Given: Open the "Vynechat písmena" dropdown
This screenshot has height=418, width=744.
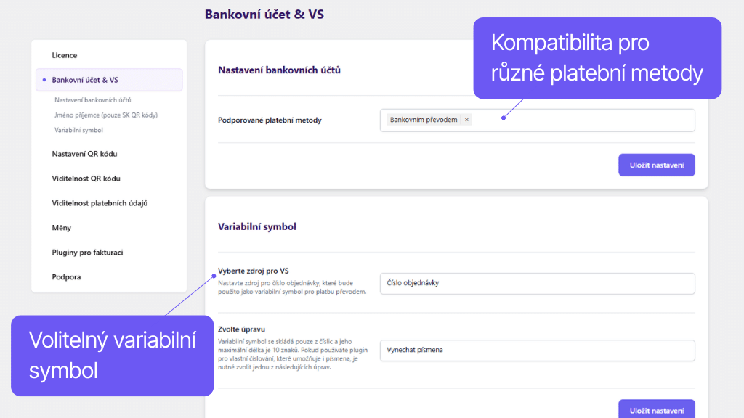Looking at the screenshot, I should (538, 350).
